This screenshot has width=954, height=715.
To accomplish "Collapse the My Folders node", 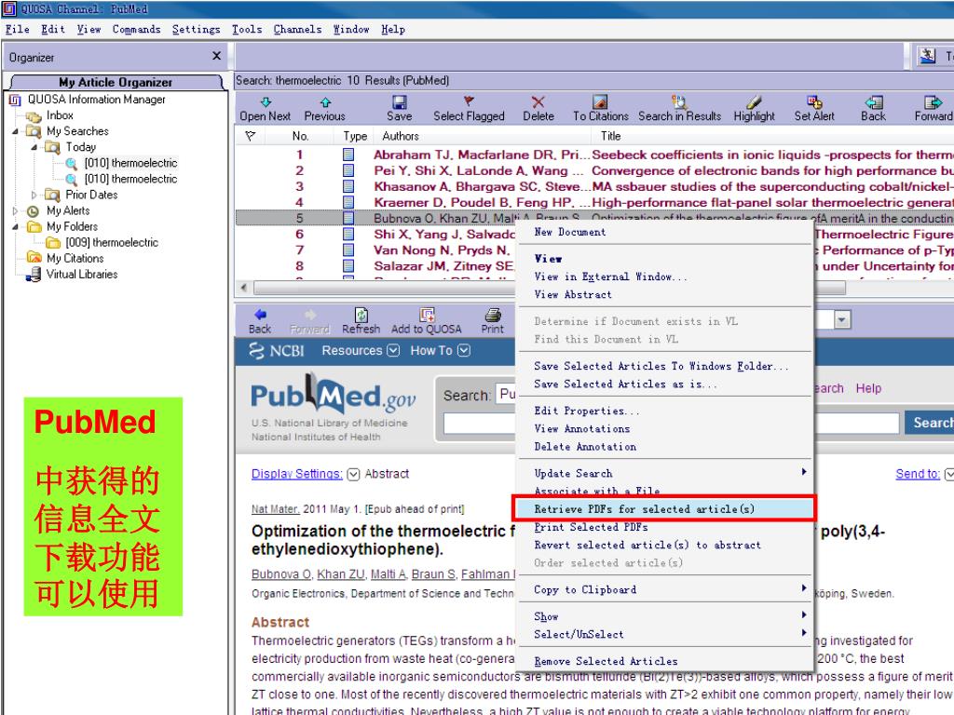I will click(15, 227).
